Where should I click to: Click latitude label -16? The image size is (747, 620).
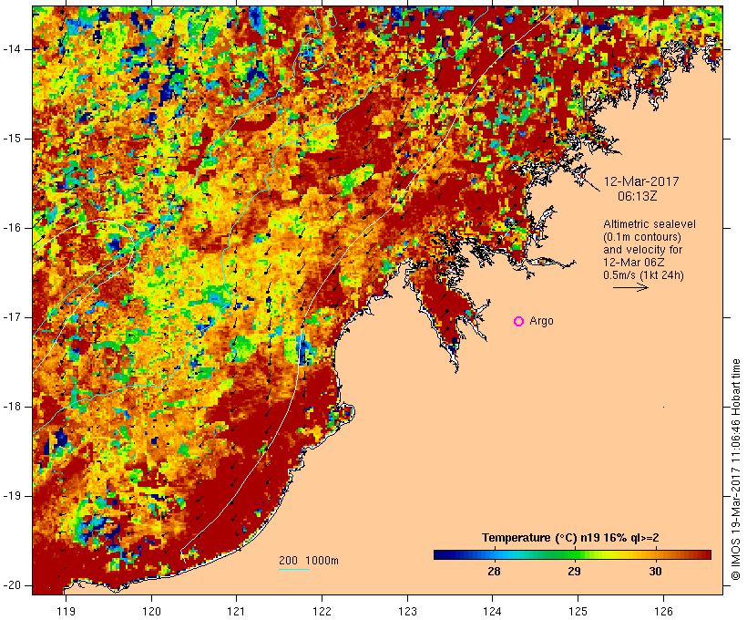[x=12, y=228]
